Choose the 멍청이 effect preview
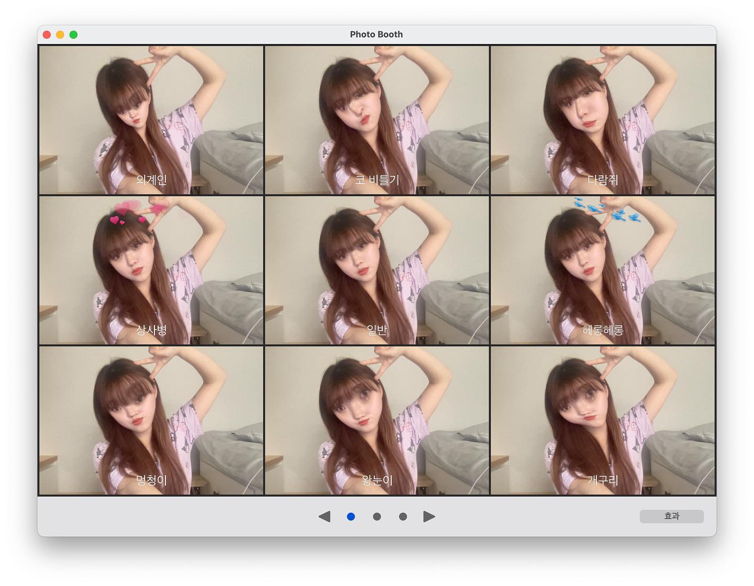The width and height of the screenshot is (754, 586). click(x=151, y=421)
